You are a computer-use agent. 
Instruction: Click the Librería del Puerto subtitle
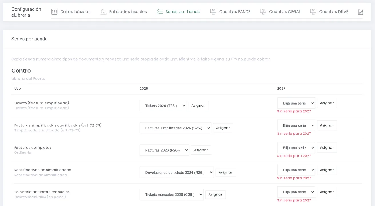28,79
